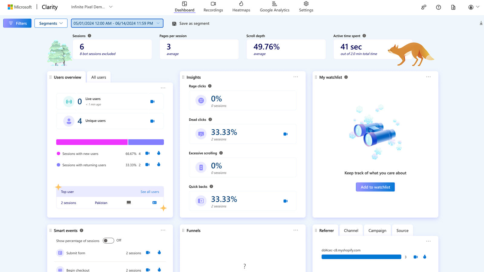Open the See all users link

tap(150, 192)
